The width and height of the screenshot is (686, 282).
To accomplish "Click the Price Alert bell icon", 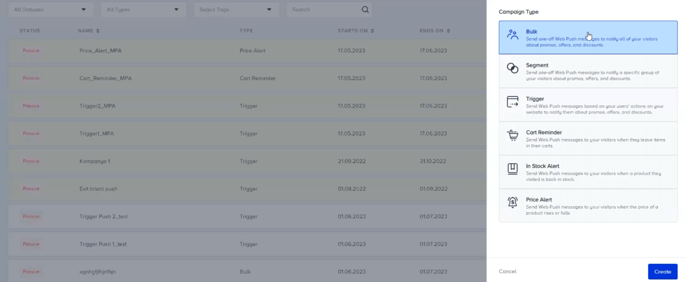I will point(512,203).
